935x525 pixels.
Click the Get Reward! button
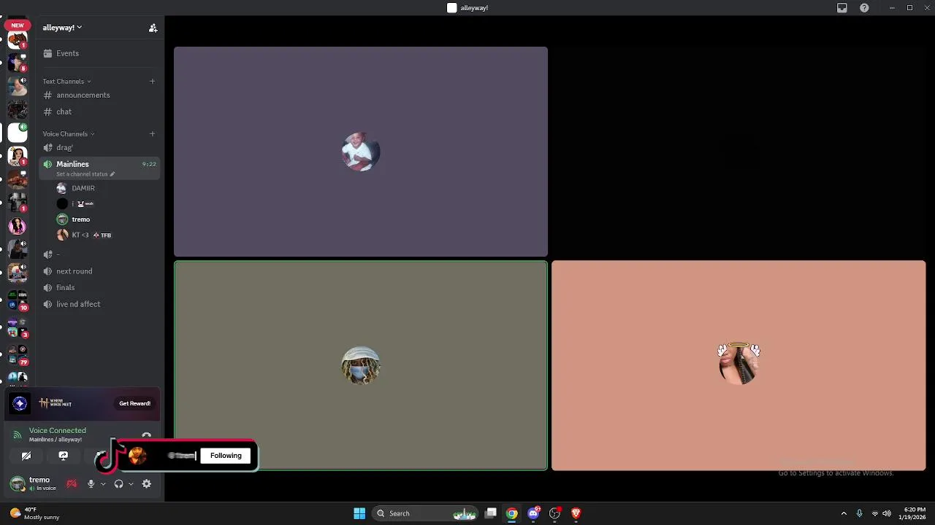(x=134, y=403)
